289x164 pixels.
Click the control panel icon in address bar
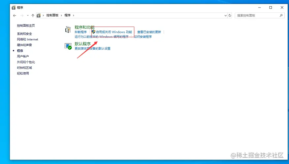39,15
